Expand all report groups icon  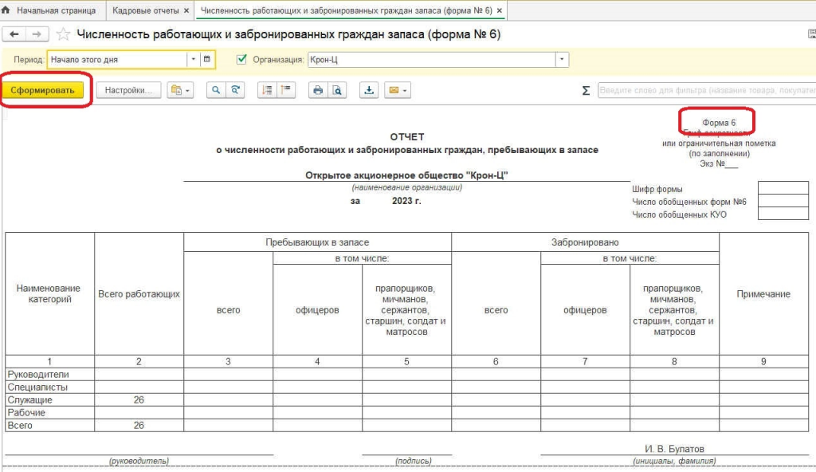pyautogui.click(x=267, y=90)
